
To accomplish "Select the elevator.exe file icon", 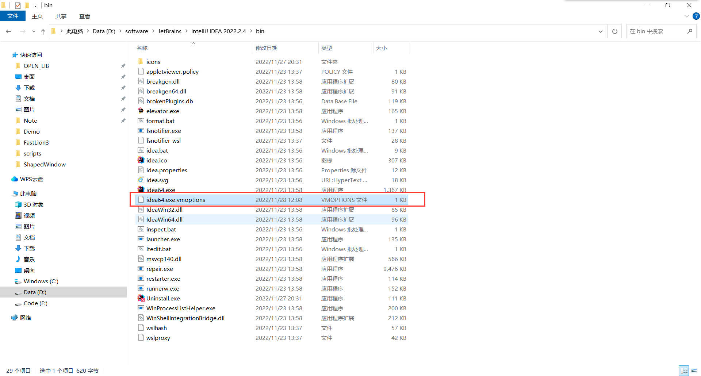I will 141,111.
